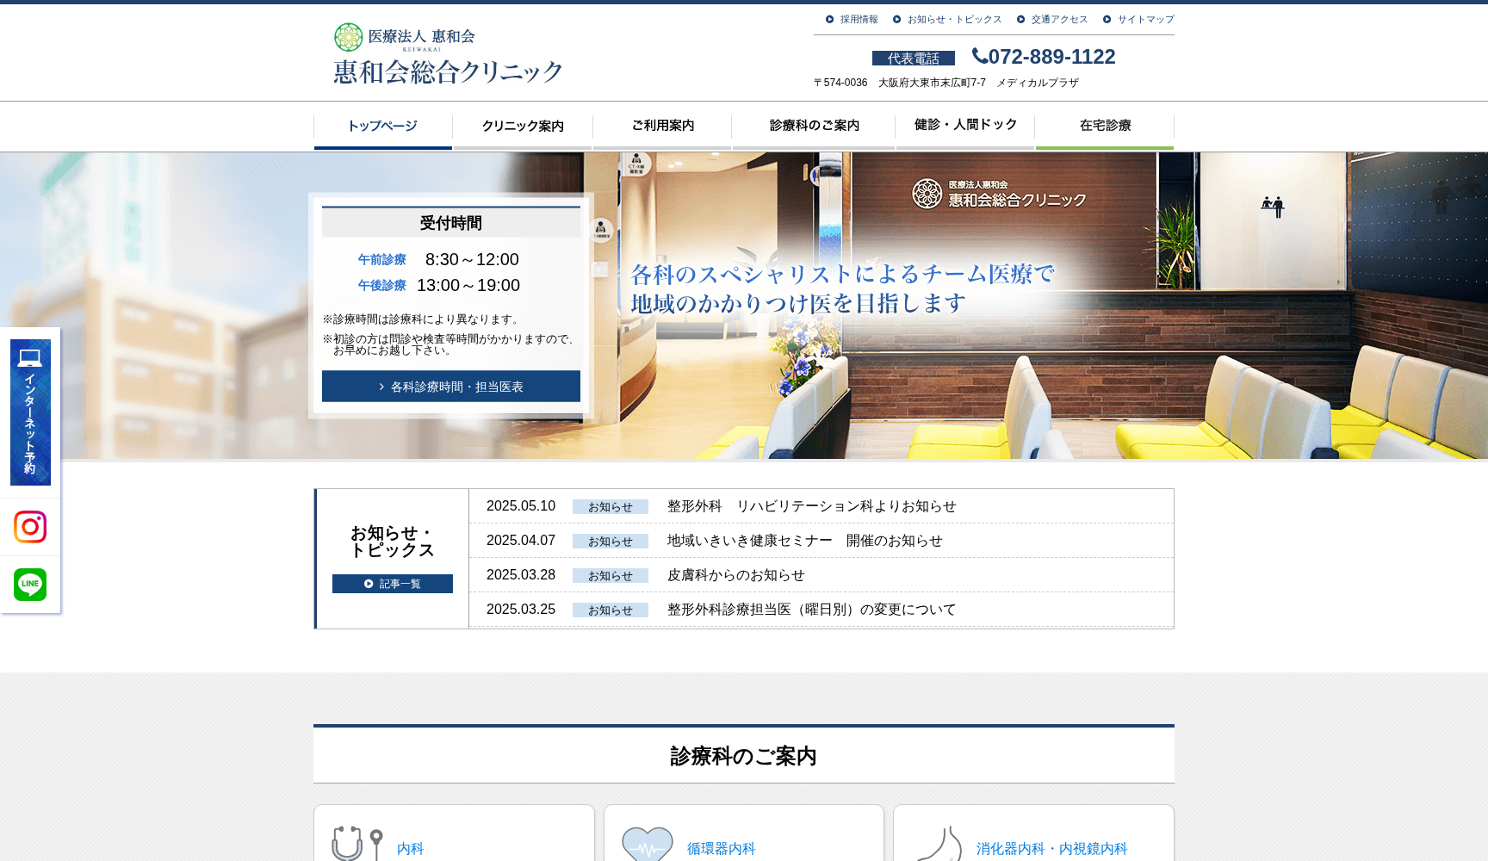Click the 診療科のご案内 navigation item
This screenshot has height=861, width=1488.
pos(812,126)
